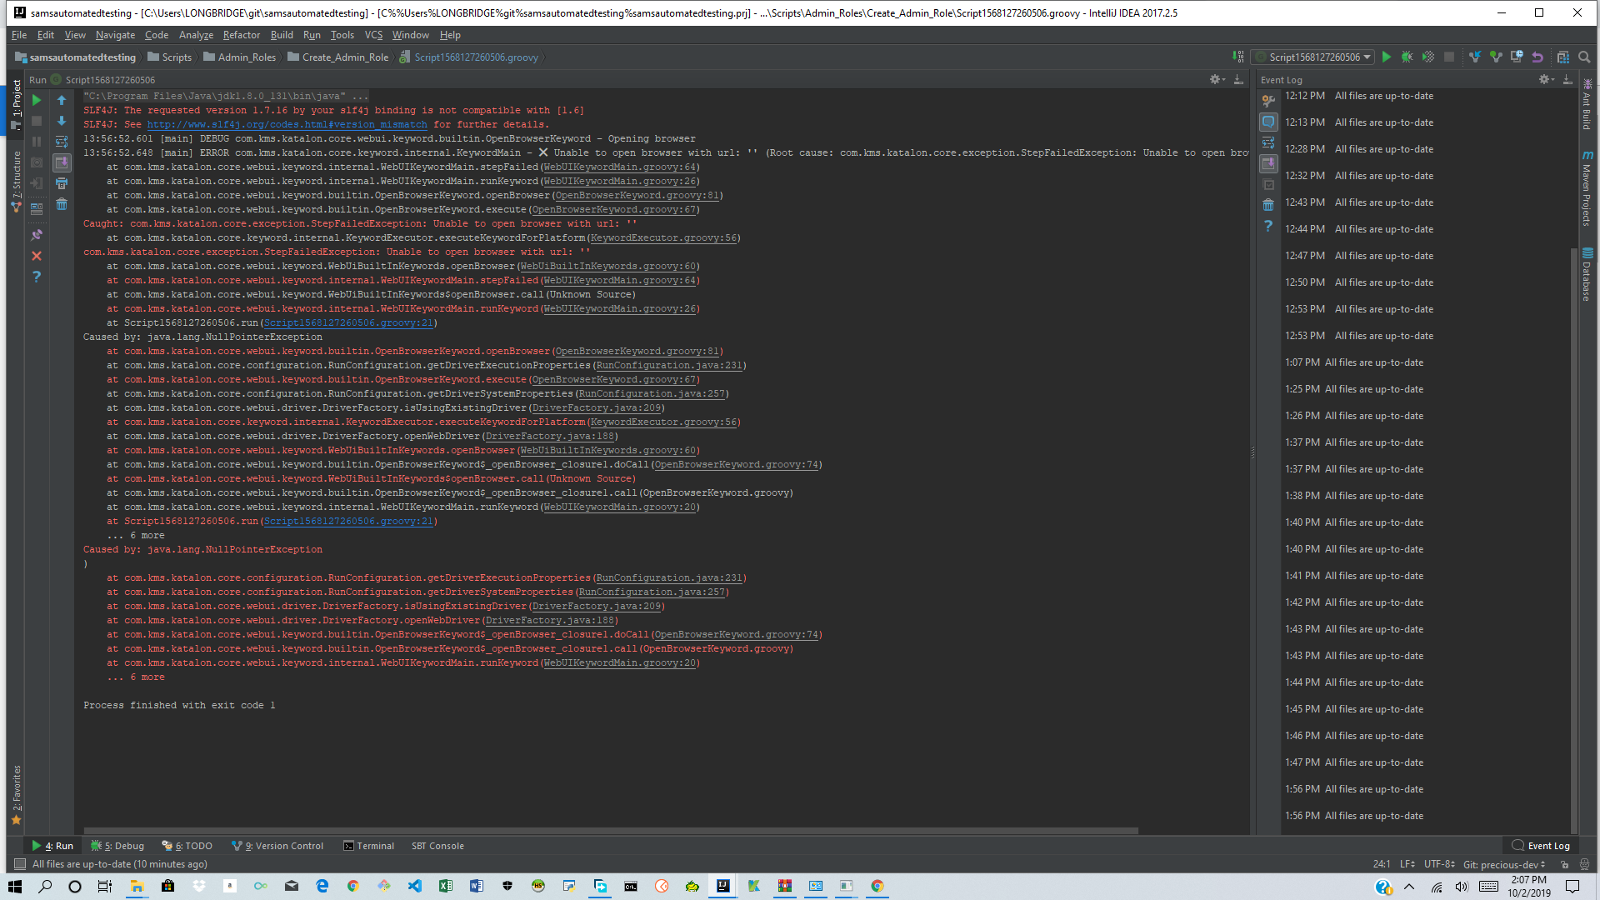Open Search Everywhere with the magnifier icon
1600x900 pixels.
click(1585, 57)
